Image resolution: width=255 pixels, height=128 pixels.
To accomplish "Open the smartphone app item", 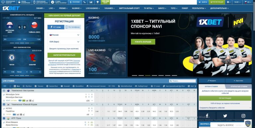I will tap(41, 2).
